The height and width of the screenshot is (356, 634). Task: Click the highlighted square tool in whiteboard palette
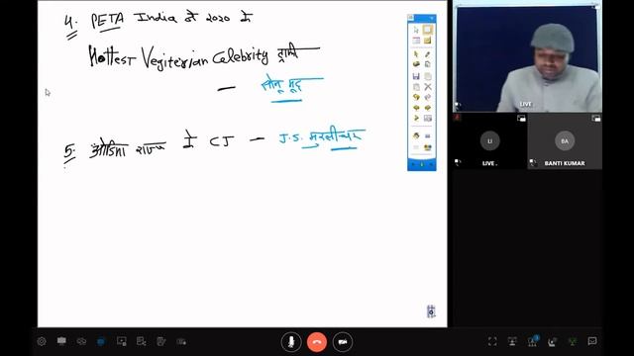click(427, 30)
